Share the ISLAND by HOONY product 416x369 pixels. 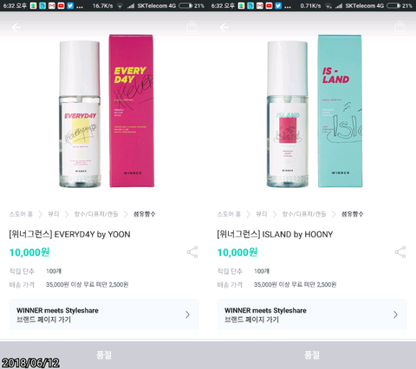tap(400, 252)
